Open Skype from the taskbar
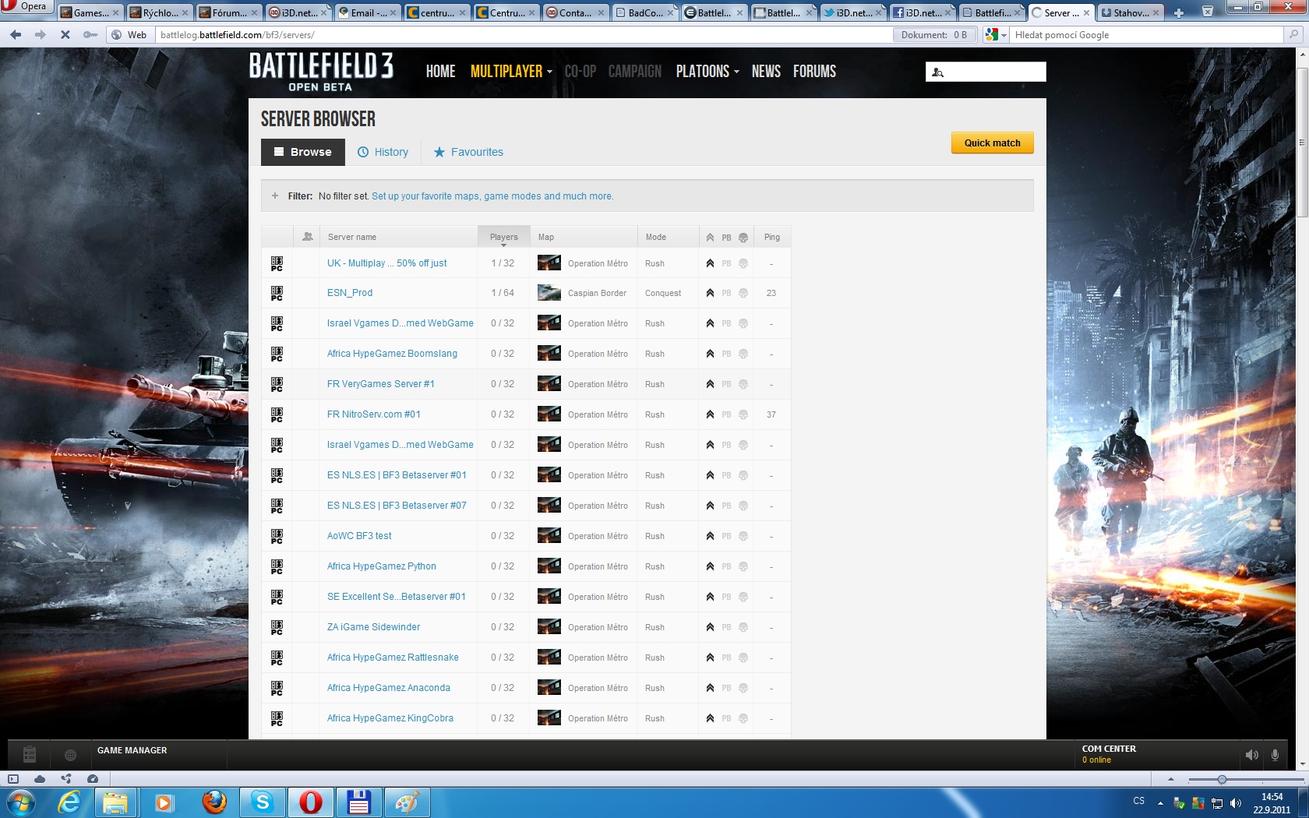Viewport: 1309px width, 818px height. coord(263,802)
